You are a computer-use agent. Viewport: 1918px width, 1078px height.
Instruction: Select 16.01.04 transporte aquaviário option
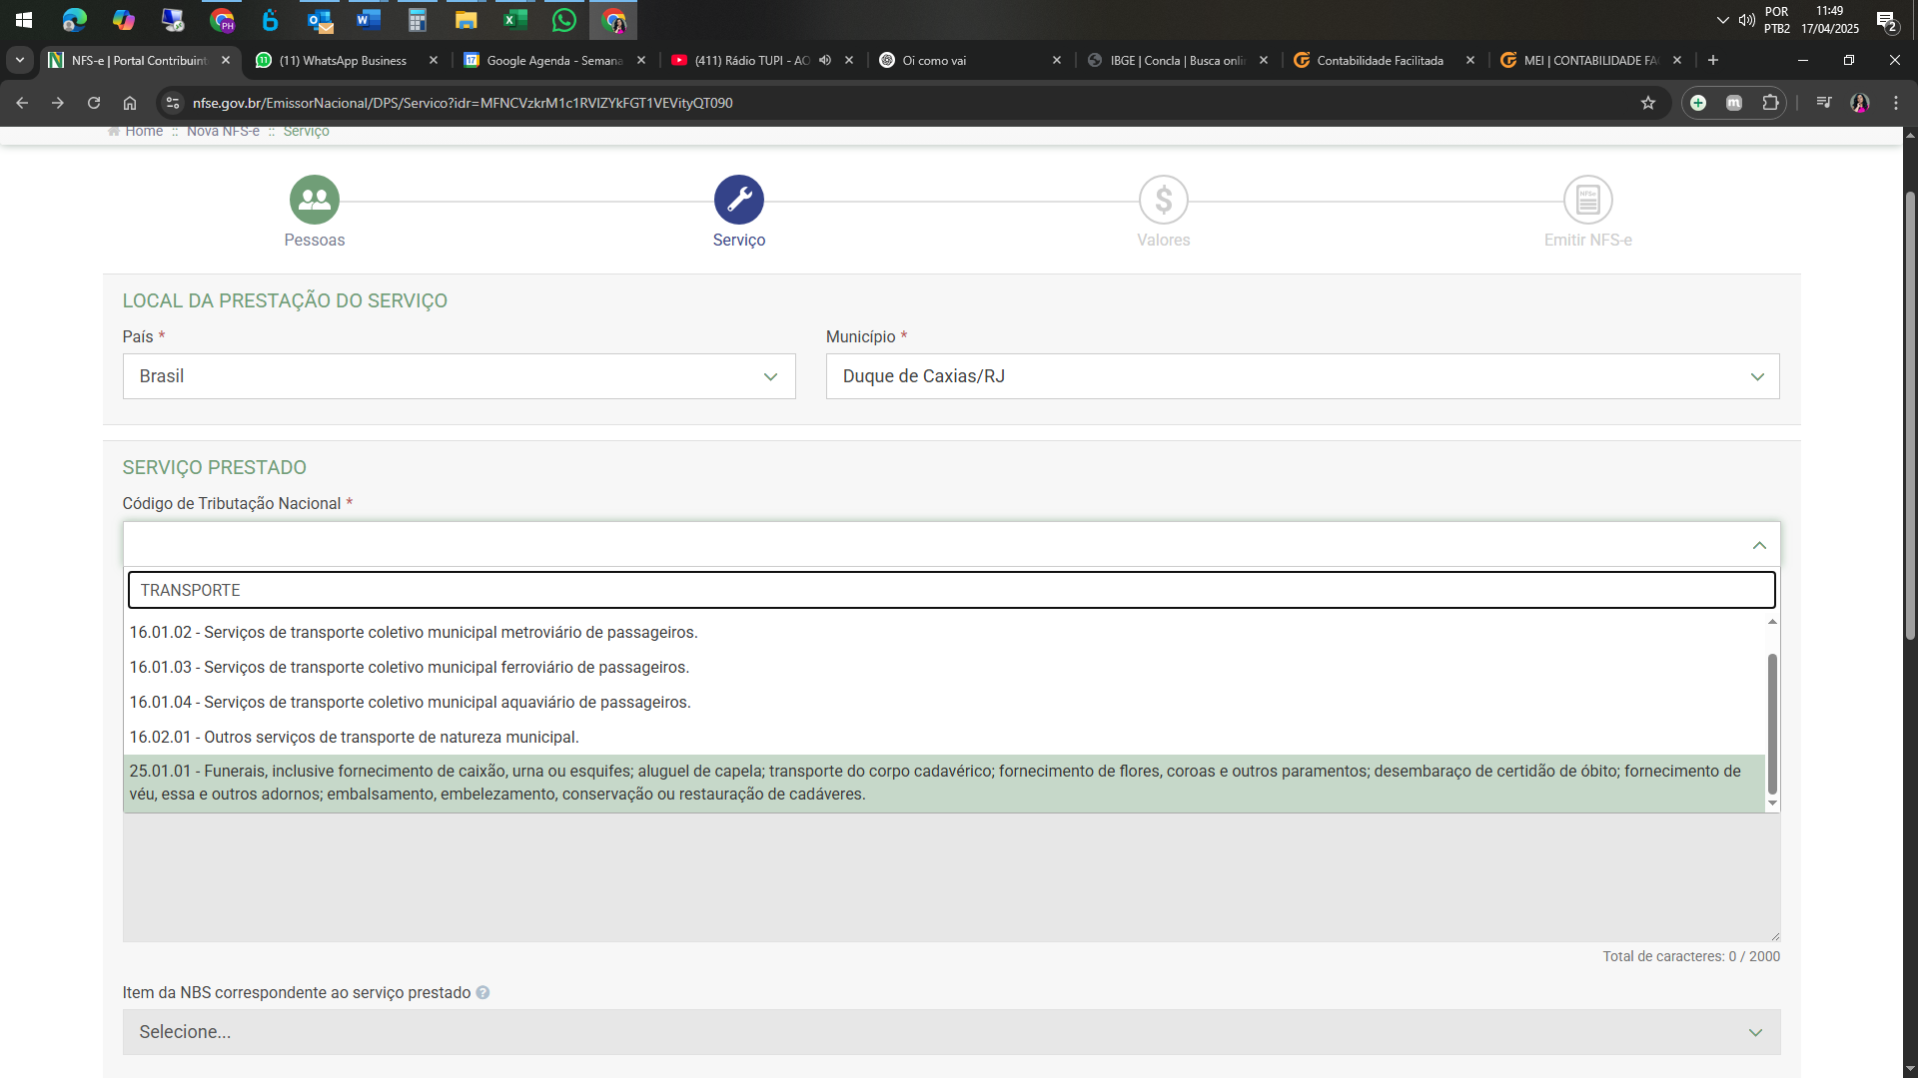pyautogui.click(x=945, y=703)
